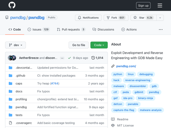
Task: Open the .coveragerc file name
Action: pos(24,123)
